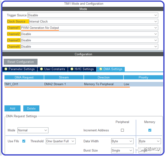The width and height of the screenshot is (165, 156).
Task: Click the Parameter Settings tab check icon
Action: pos(6,69)
